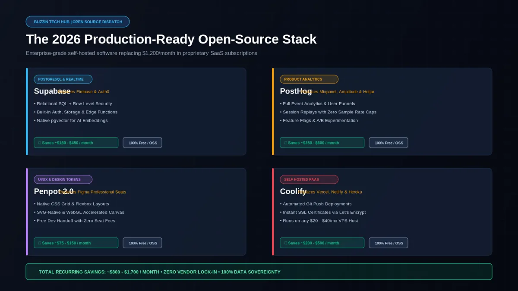Screen dimensions: 518x291
Task: Click 'Native pgvector for AI Embeddings' bullet
Action: (x=71, y=120)
